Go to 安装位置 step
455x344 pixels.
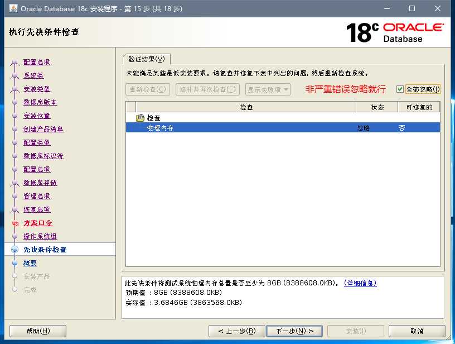pyautogui.click(x=37, y=116)
